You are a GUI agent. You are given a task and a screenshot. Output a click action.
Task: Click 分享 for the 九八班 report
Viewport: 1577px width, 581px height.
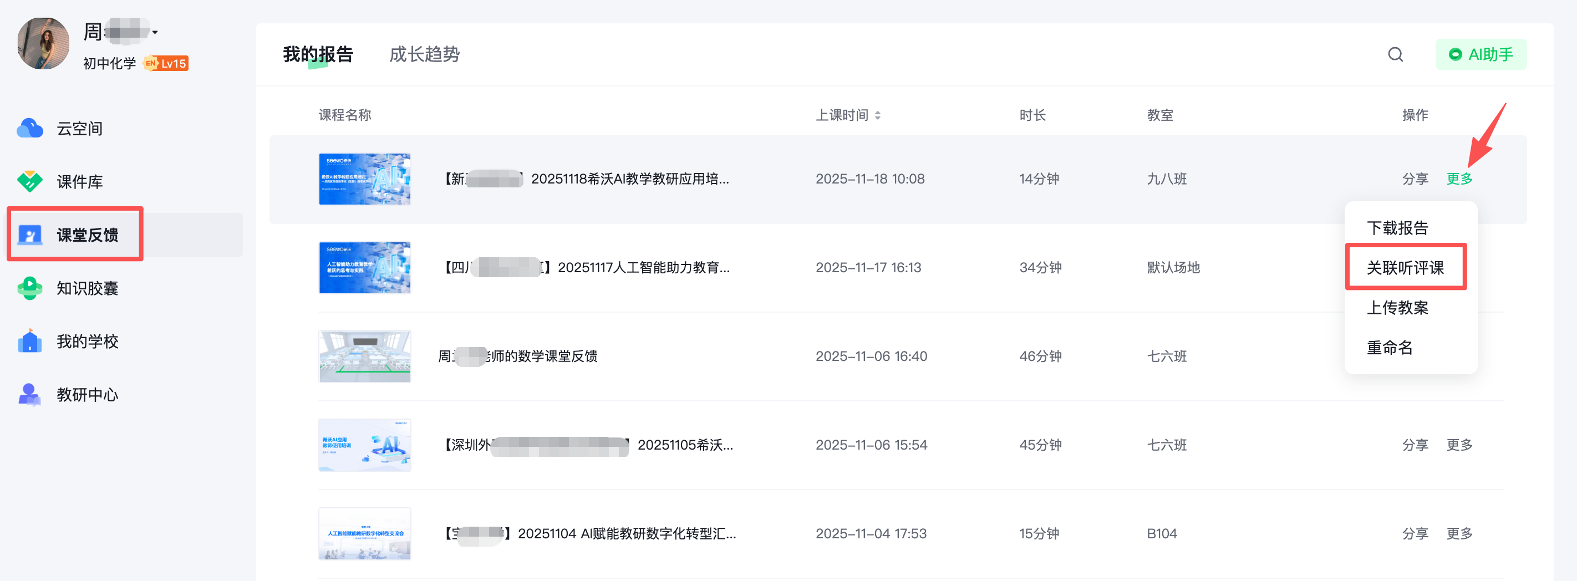coord(1414,179)
